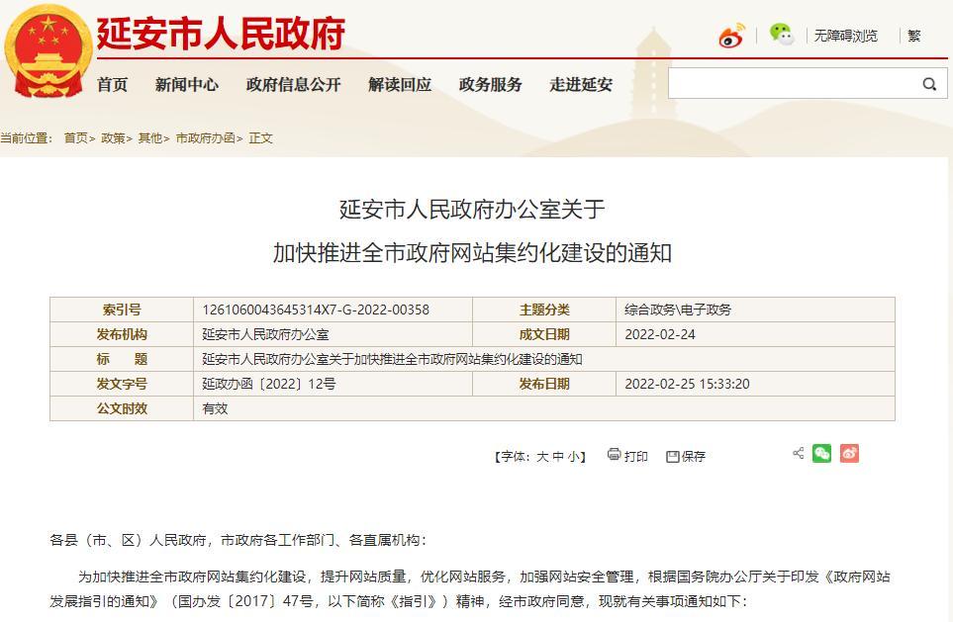Click the search magnifier icon

tap(929, 84)
